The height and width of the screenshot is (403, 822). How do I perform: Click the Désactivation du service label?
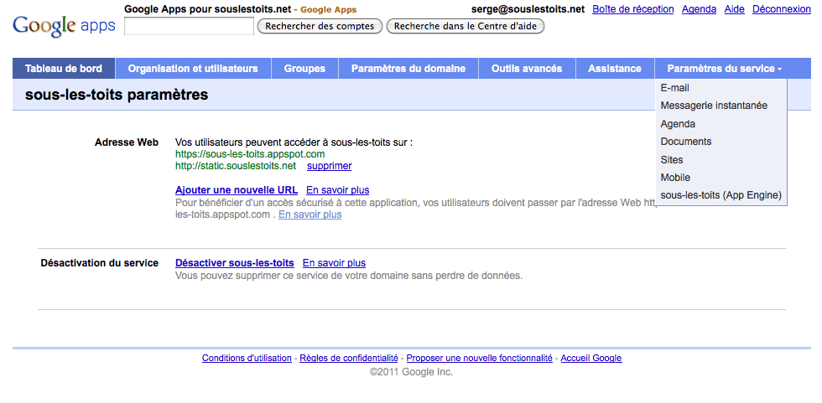click(100, 263)
